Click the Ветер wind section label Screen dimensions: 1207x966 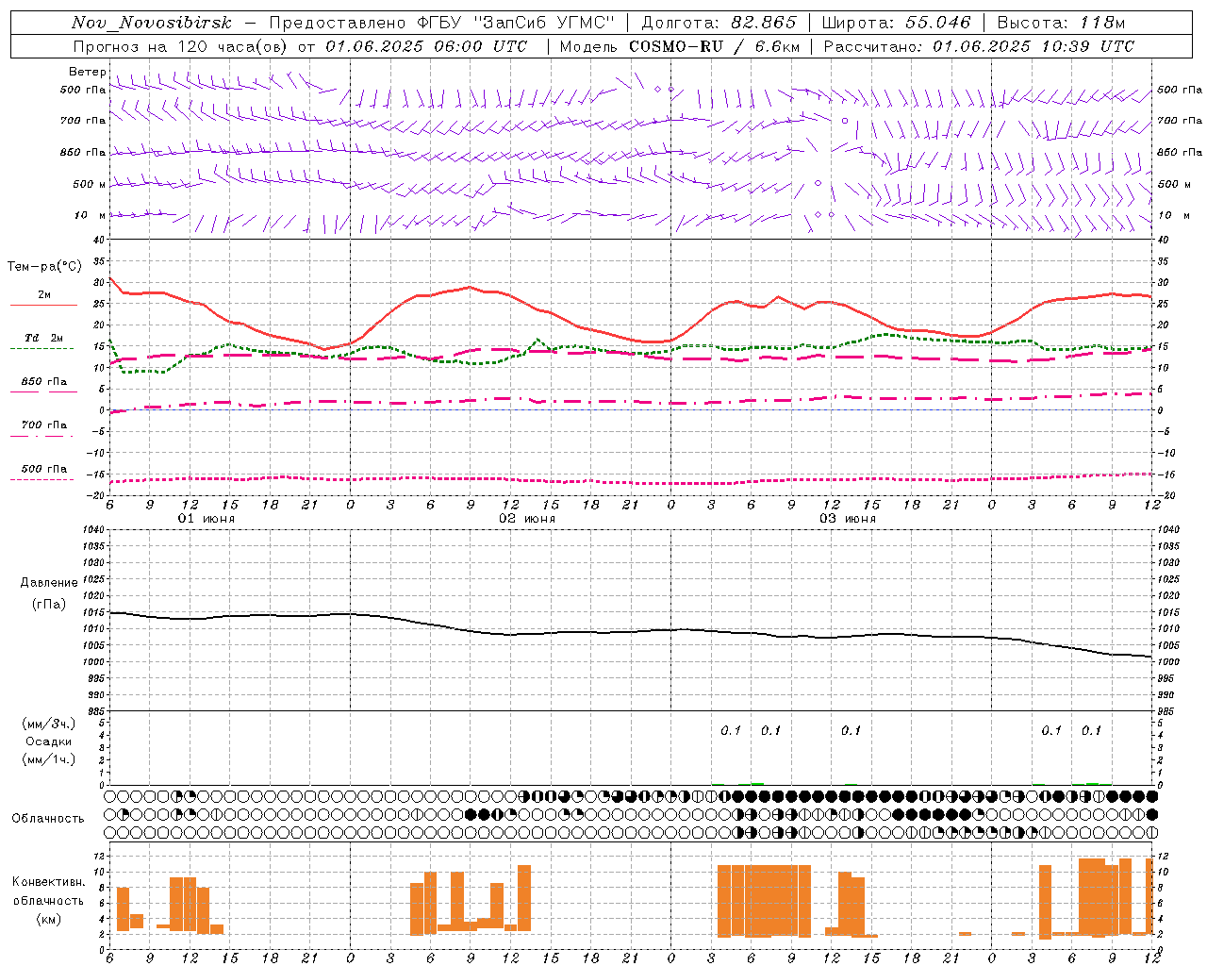tap(88, 72)
